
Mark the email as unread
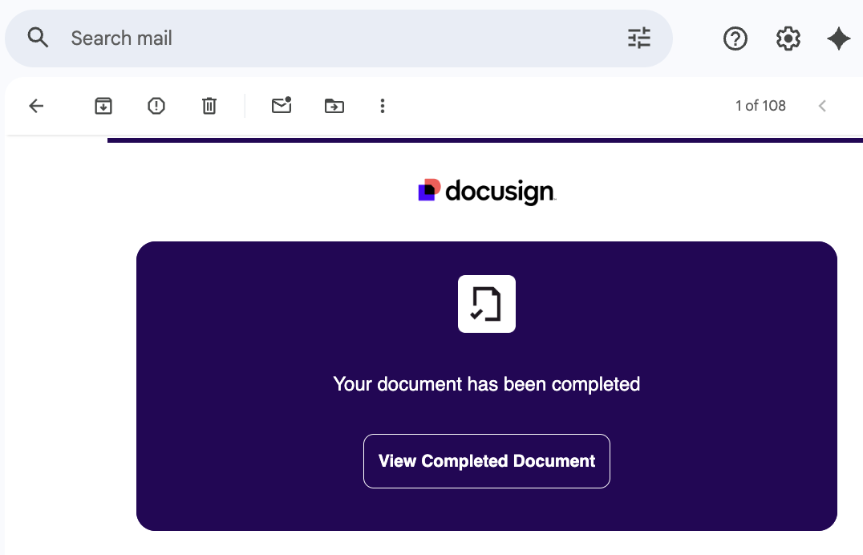(282, 105)
